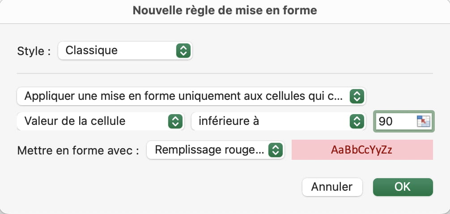
Task: Click green arrows beside inférieure à
Action: coord(357,121)
